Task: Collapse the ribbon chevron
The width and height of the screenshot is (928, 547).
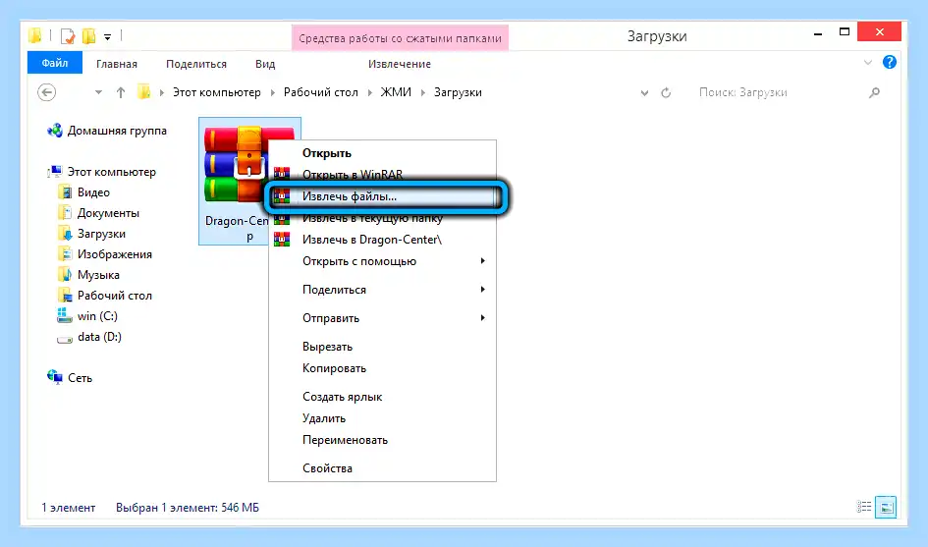Action: [868, 62]
